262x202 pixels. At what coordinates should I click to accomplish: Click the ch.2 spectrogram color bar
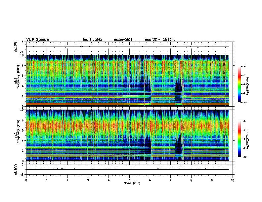point(239,139)
